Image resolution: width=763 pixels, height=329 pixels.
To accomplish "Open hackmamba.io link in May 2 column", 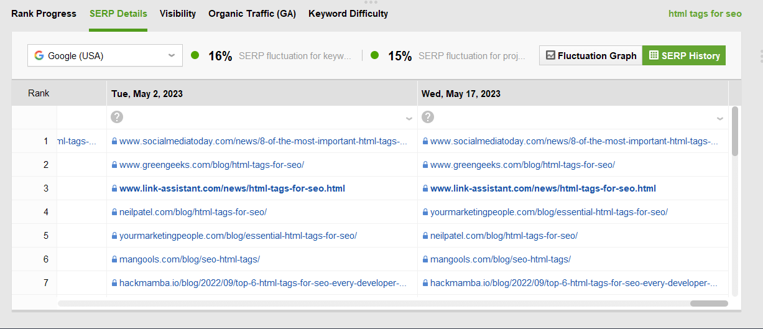I will point(263,283).
